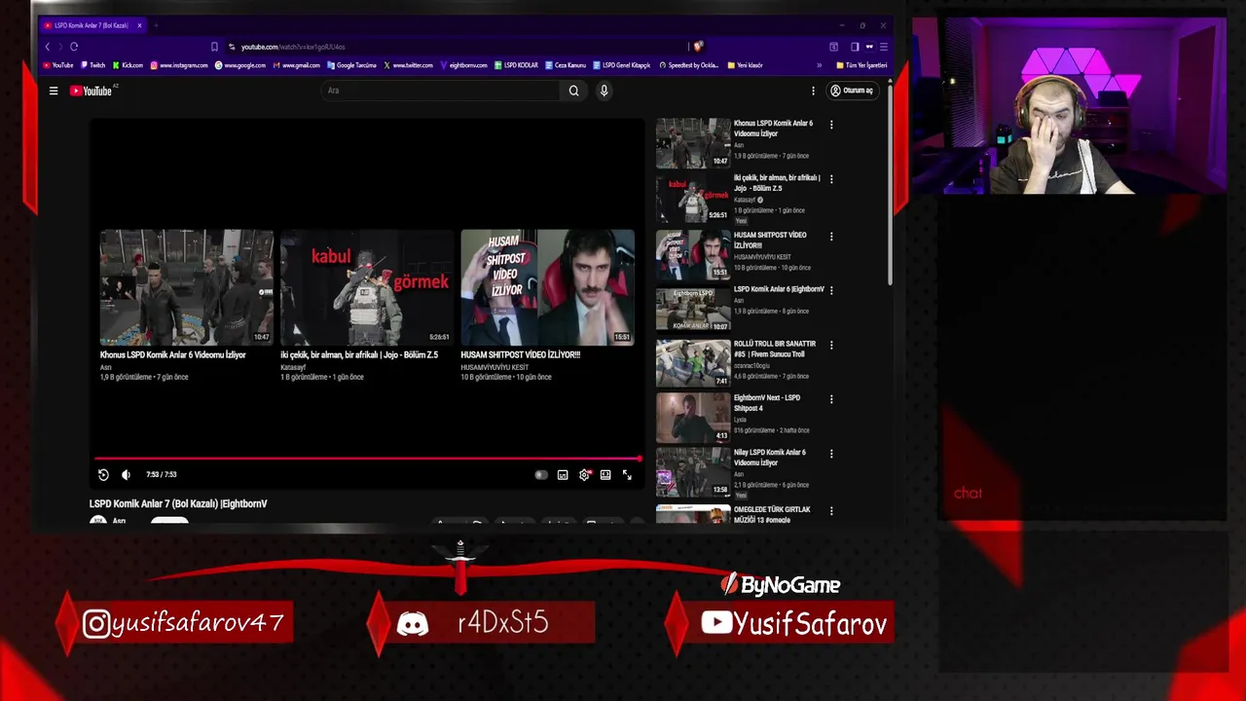Play endscreen video Khonus LSPD Komik Anlar 6
The image size is (1246, 701).
point(187,287)
